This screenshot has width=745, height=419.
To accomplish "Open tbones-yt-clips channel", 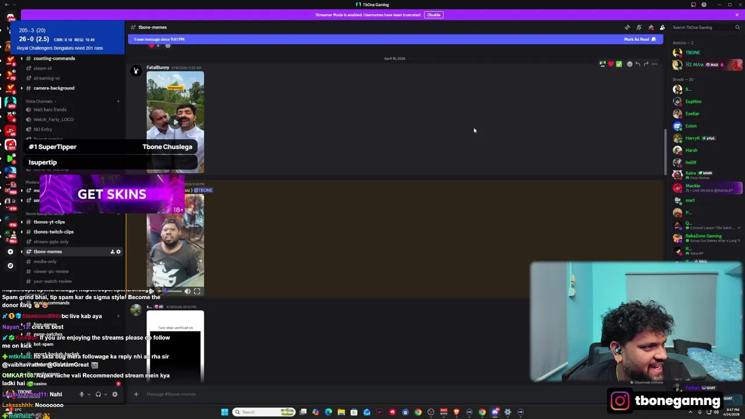I will tap(49, 222).
